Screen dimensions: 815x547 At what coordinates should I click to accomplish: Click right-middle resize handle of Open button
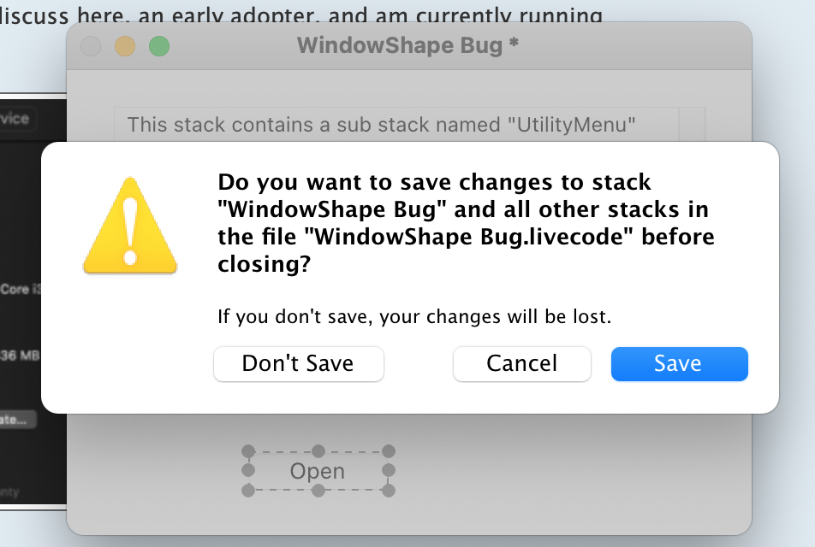[388, 471]
